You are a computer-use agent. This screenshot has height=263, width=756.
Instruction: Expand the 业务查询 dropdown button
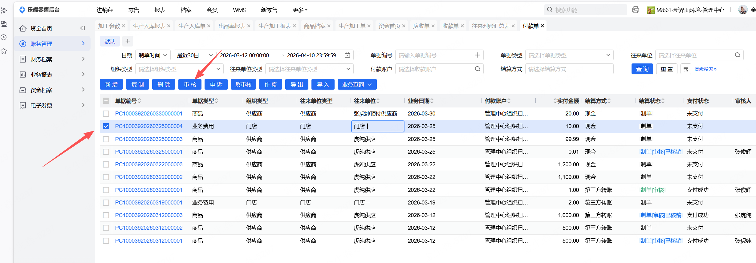click(357, 84)
